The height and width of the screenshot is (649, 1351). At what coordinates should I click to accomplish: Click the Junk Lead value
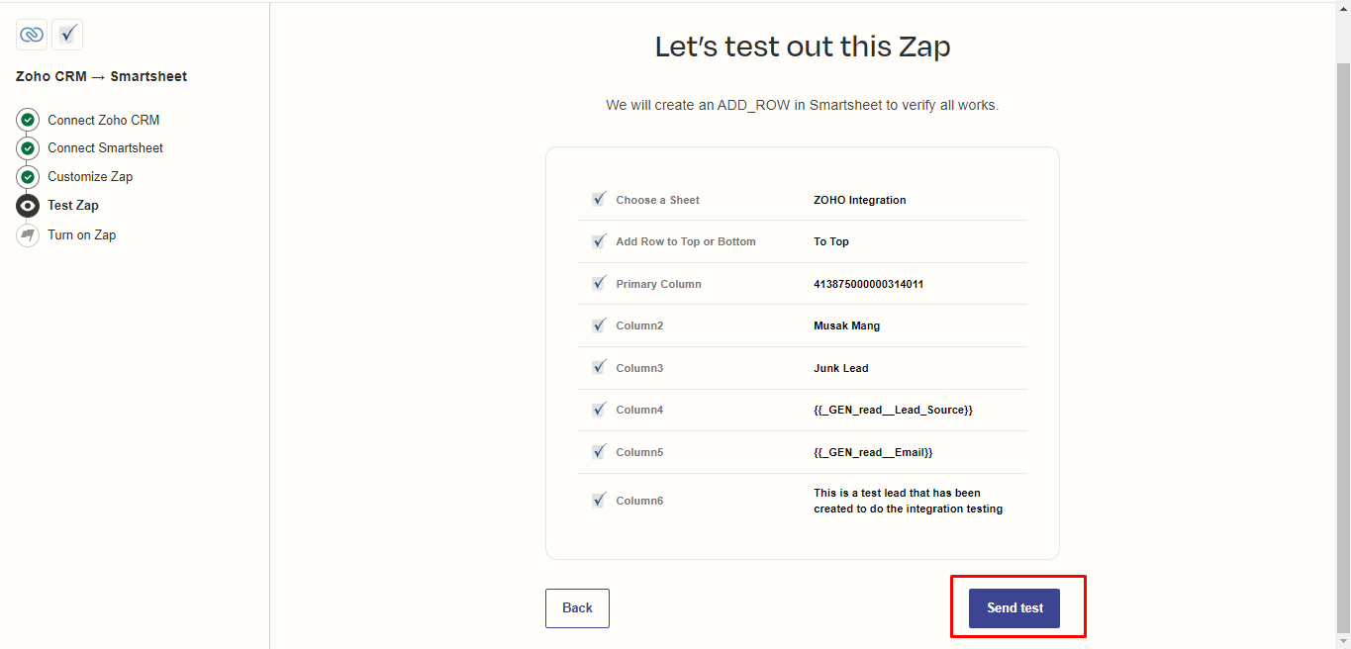click(x=840, y=368)
